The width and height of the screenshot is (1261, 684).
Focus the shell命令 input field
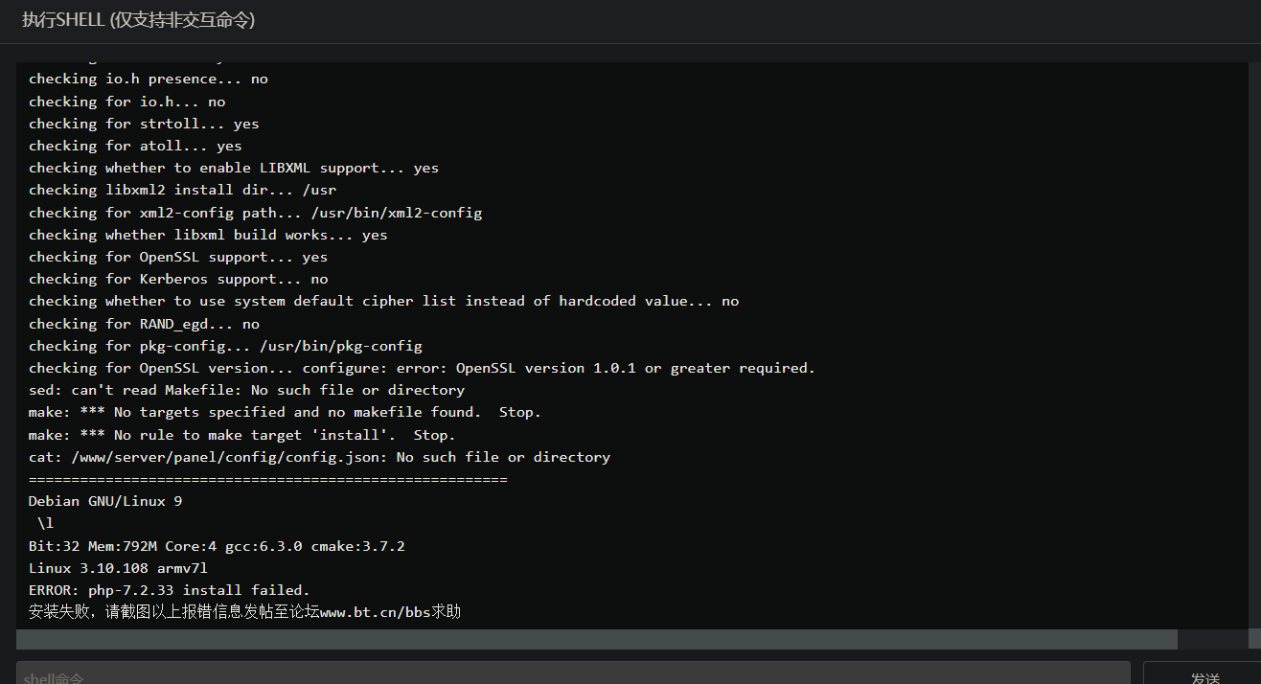tap(573, 673)
